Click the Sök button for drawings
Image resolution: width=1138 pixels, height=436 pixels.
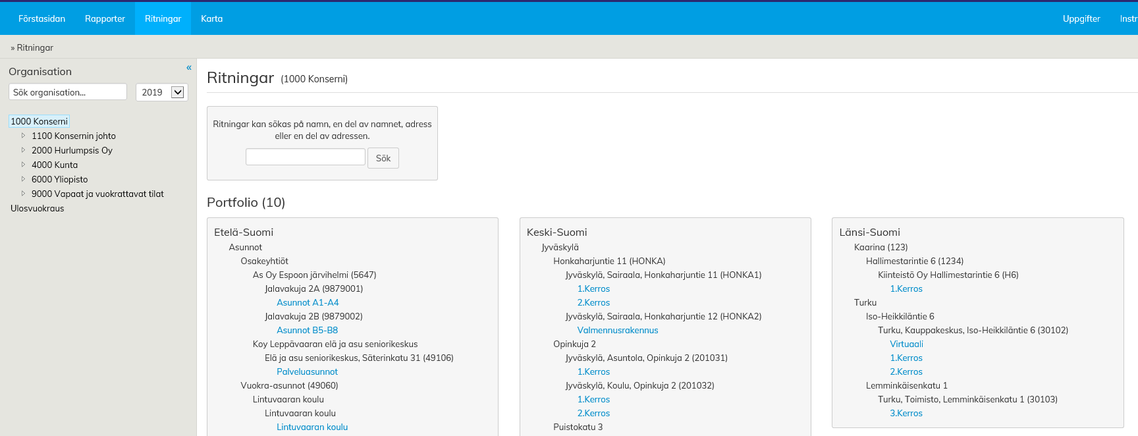[383, 158]
